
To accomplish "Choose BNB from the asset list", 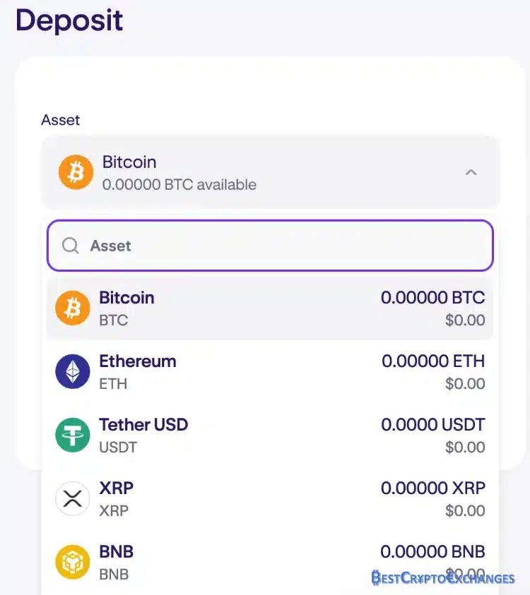I will [x=270, y=562].
